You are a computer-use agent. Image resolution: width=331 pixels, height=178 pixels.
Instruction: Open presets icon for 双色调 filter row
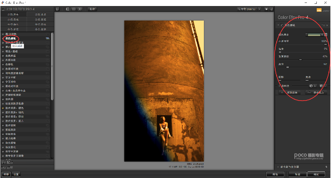pyautogui.click(x=48, y=99)
